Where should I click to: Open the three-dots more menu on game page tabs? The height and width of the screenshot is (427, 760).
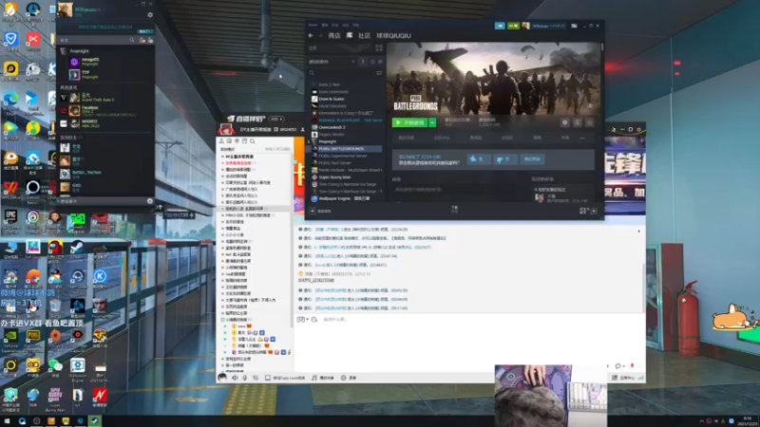tap(582, 138)
